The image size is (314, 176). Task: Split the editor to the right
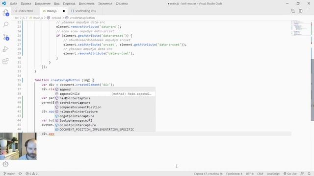pos(301,11)
